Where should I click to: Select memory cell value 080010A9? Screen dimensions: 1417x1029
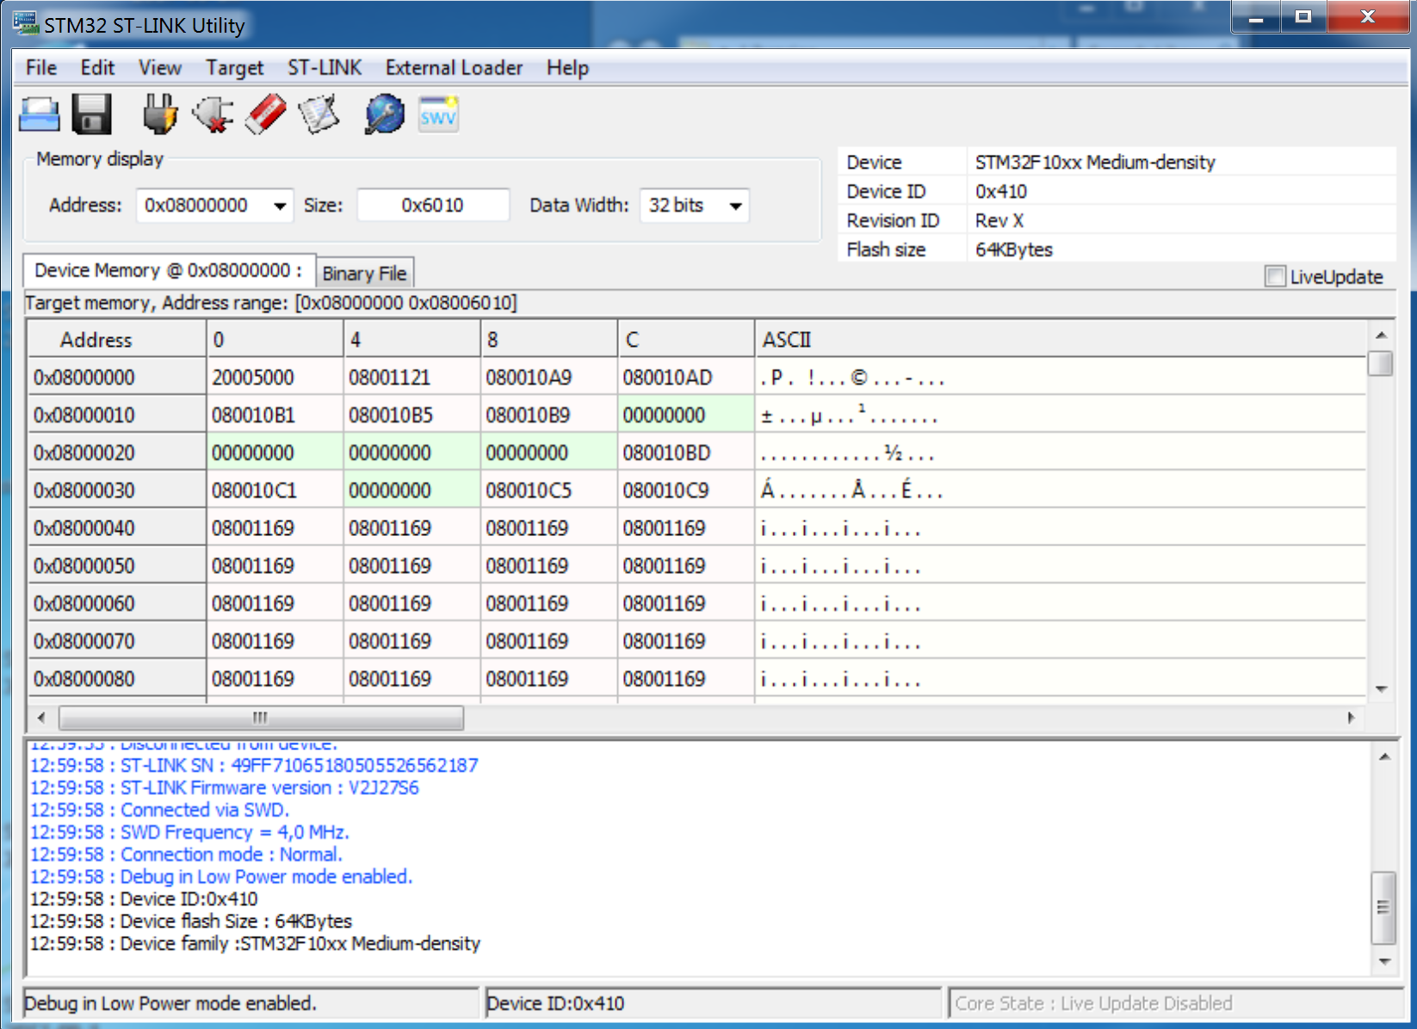point(548,378)
